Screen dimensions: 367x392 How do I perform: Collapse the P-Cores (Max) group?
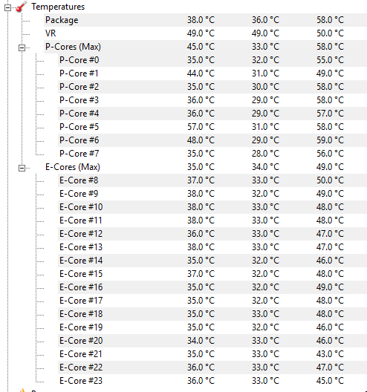22,48
